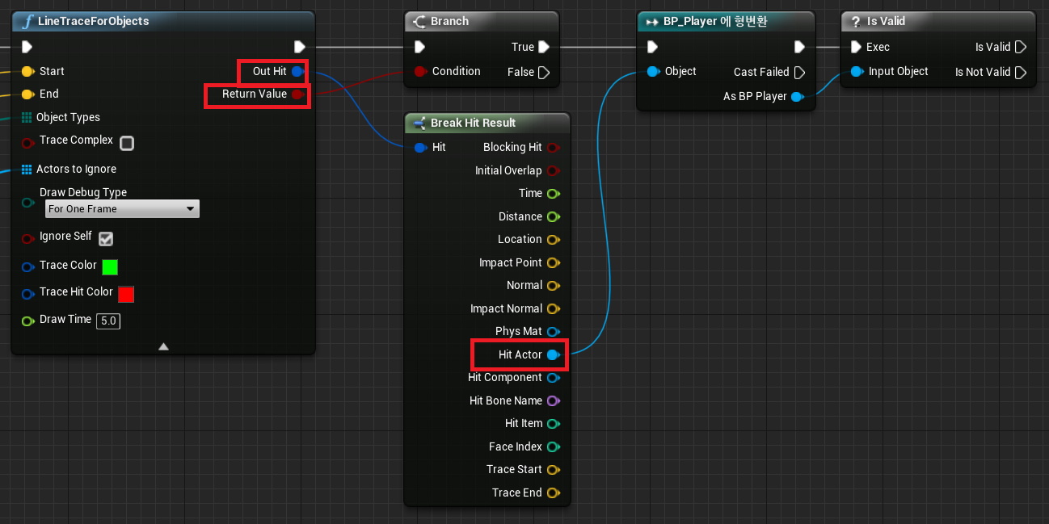Click the Branch Condition input pin
Screen dimensions: 1049x524
click(420, 71)
